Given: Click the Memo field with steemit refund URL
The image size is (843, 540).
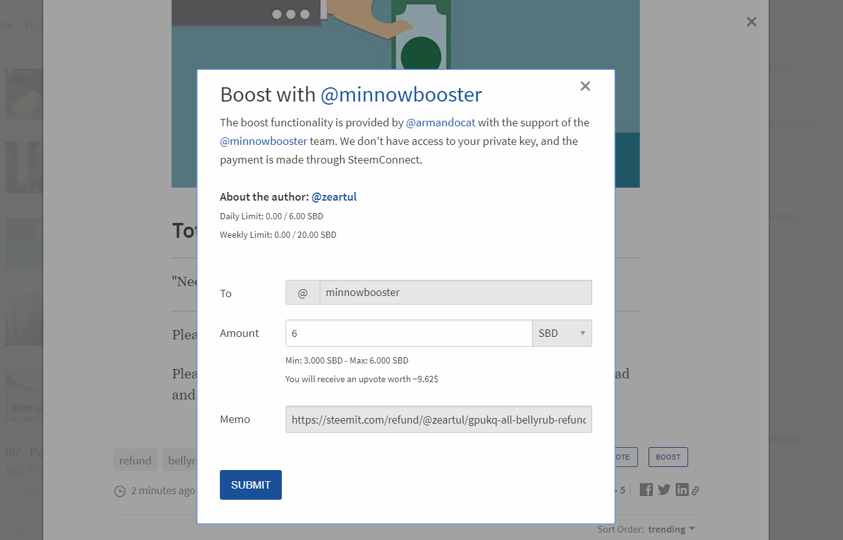Looking at the screenshot, I should click(439, 419).
